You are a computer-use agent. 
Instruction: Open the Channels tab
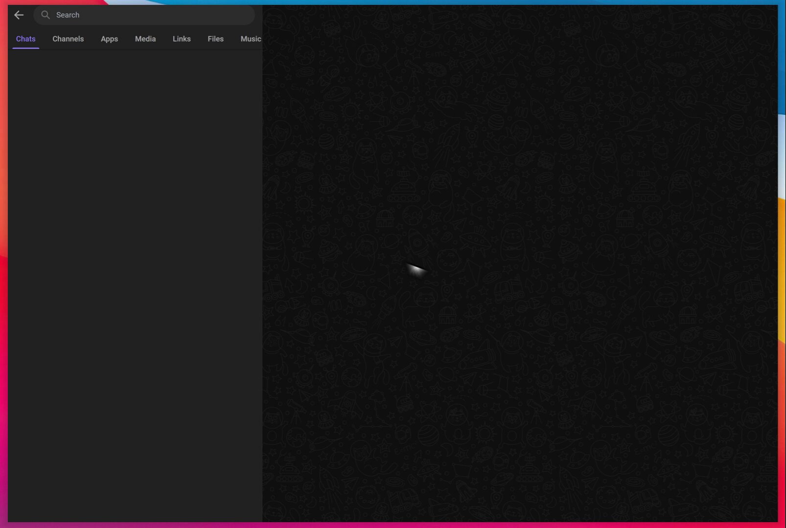[68, 39]
